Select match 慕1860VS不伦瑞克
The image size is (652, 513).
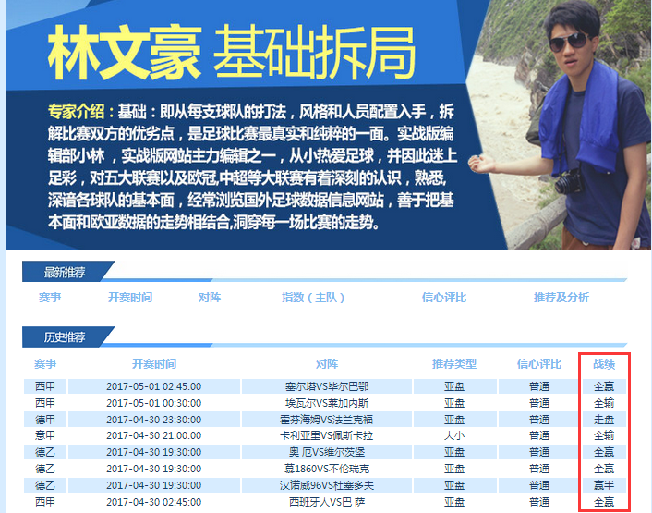coord(327,469)
